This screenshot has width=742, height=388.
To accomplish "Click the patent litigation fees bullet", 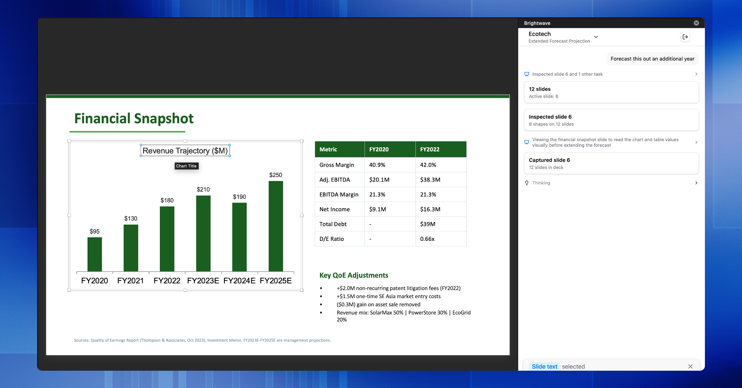I will [x=399, y=288].
